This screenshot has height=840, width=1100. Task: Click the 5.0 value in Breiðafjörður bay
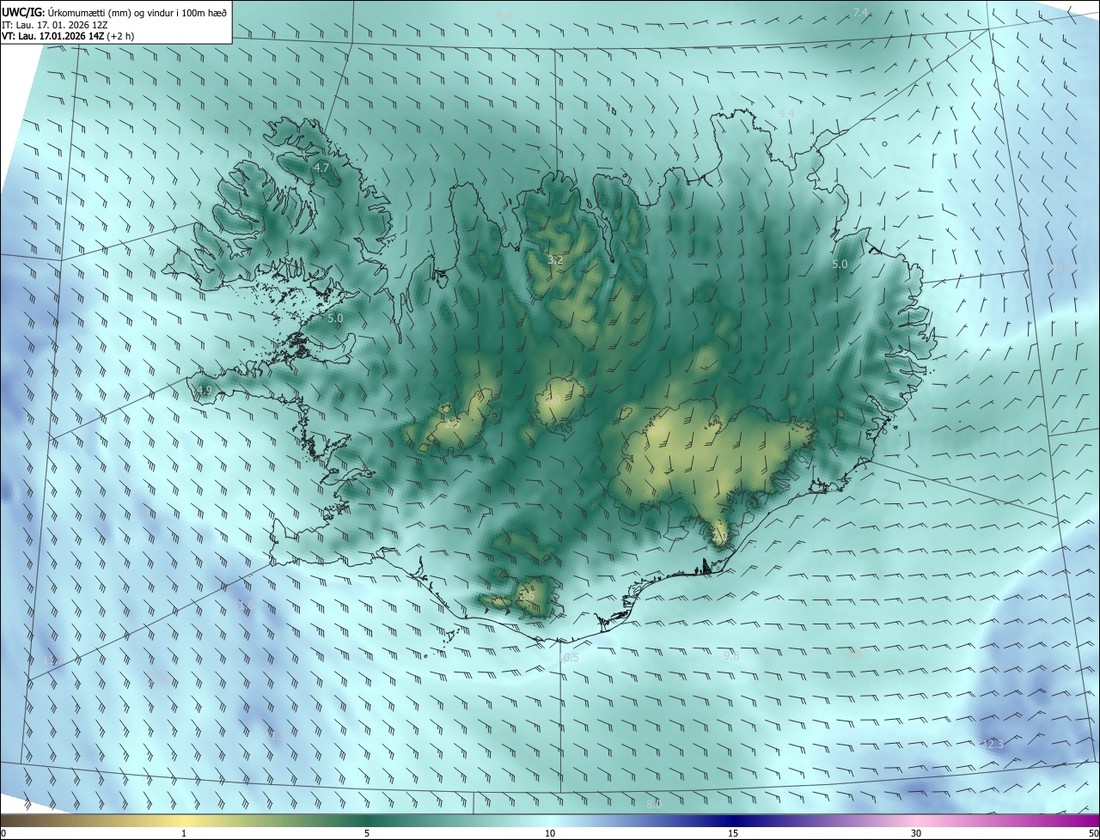coord(335,318)
